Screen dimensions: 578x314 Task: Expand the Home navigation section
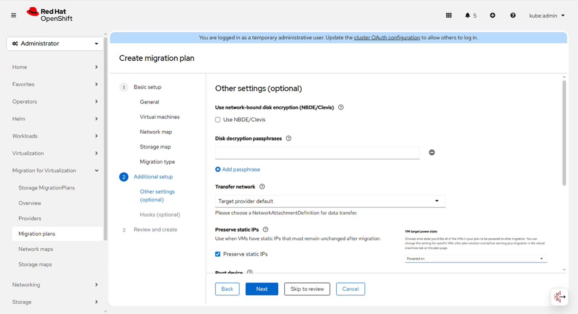coord(55,67)
